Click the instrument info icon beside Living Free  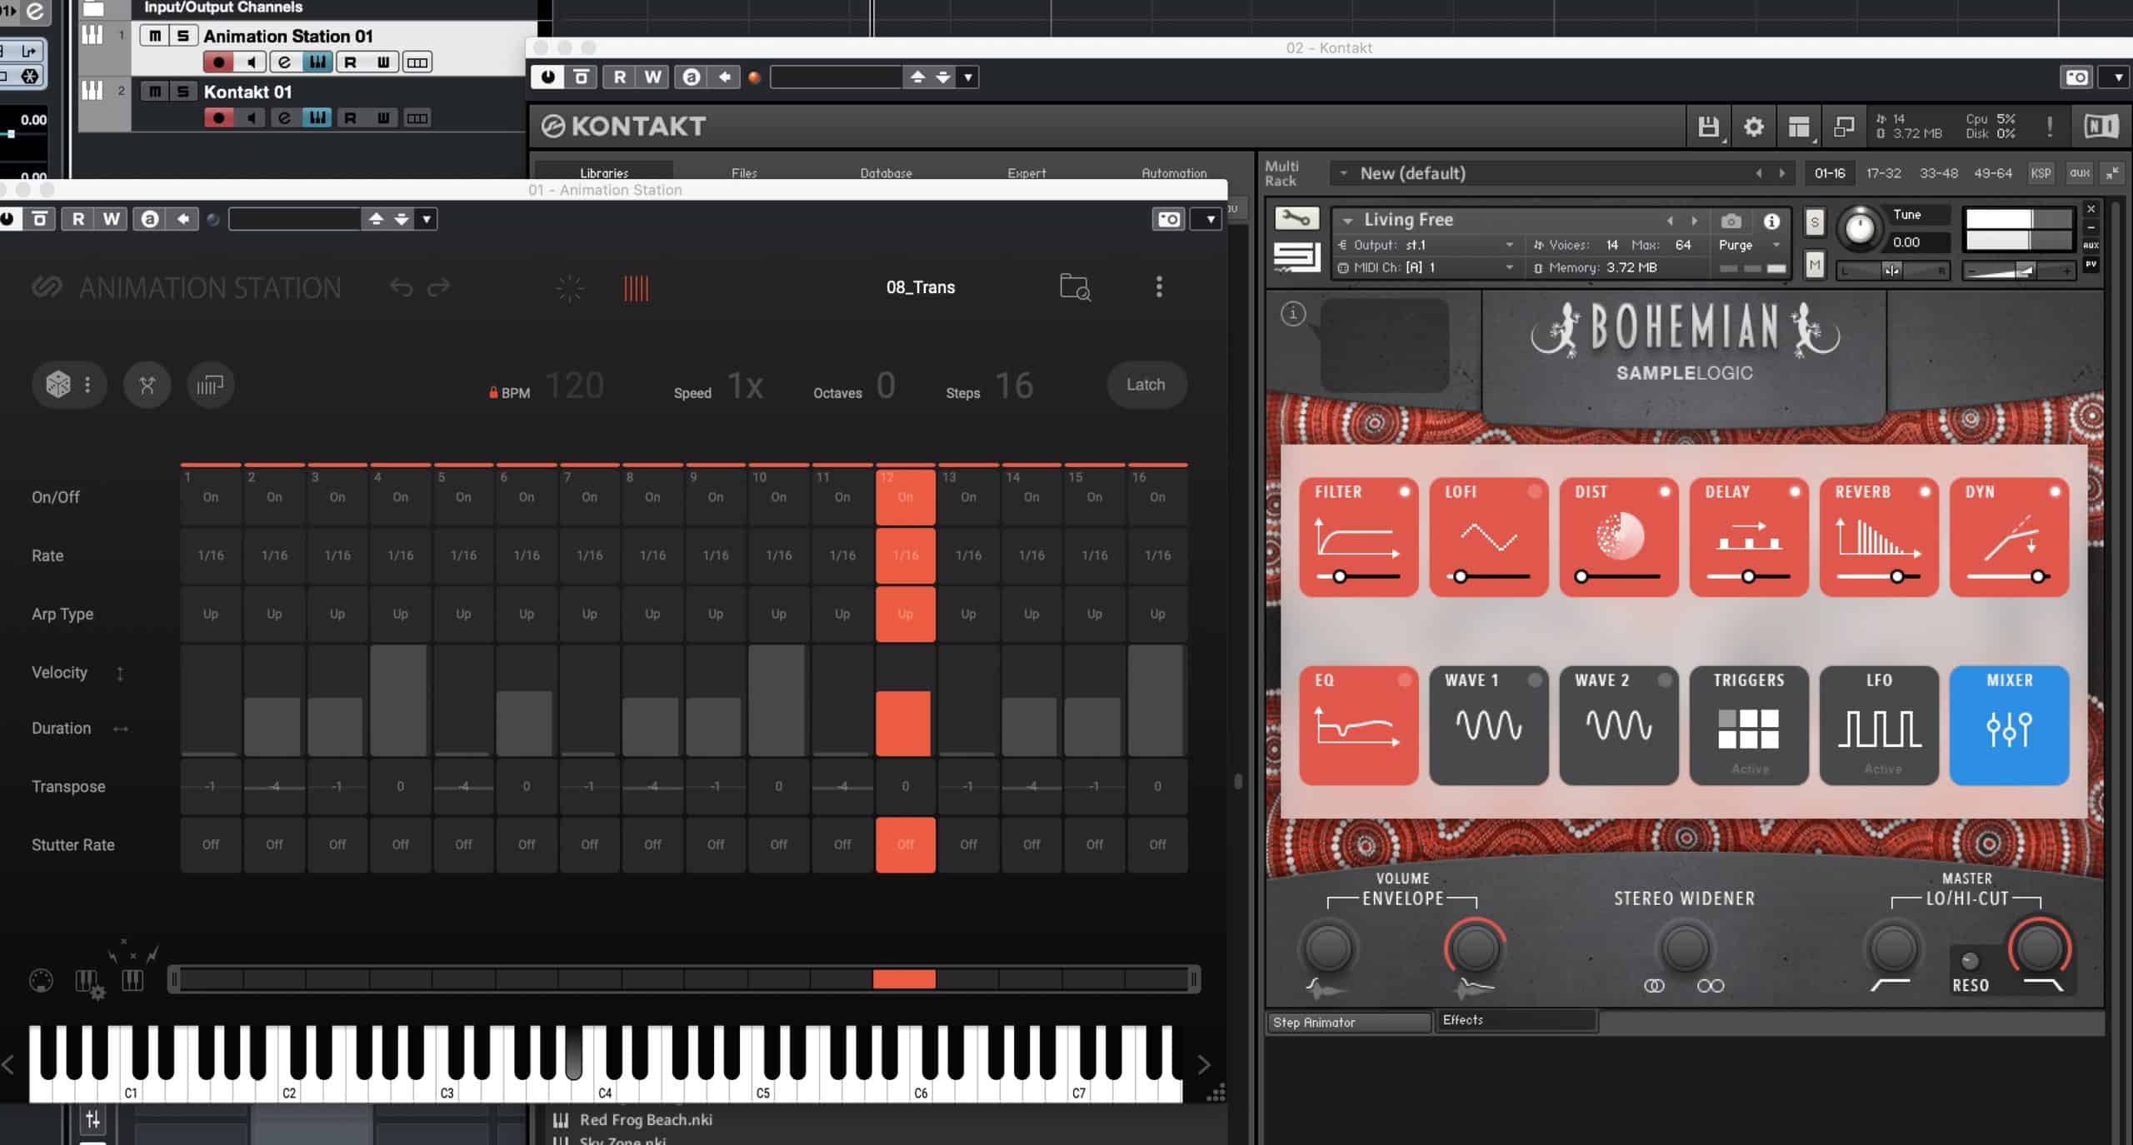[x=1771, y=221]
